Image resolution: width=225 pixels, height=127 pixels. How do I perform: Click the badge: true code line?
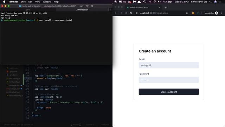point(44,108)
